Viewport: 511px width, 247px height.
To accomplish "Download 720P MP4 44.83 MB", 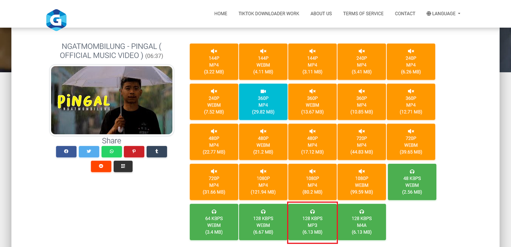I will 362,142.
